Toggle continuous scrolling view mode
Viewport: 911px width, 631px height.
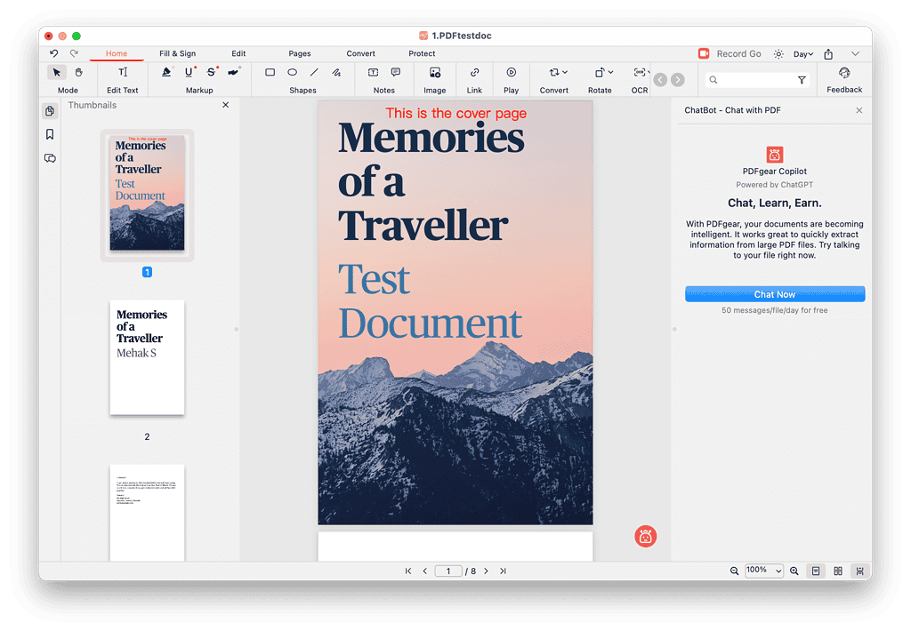coord(859,571)
